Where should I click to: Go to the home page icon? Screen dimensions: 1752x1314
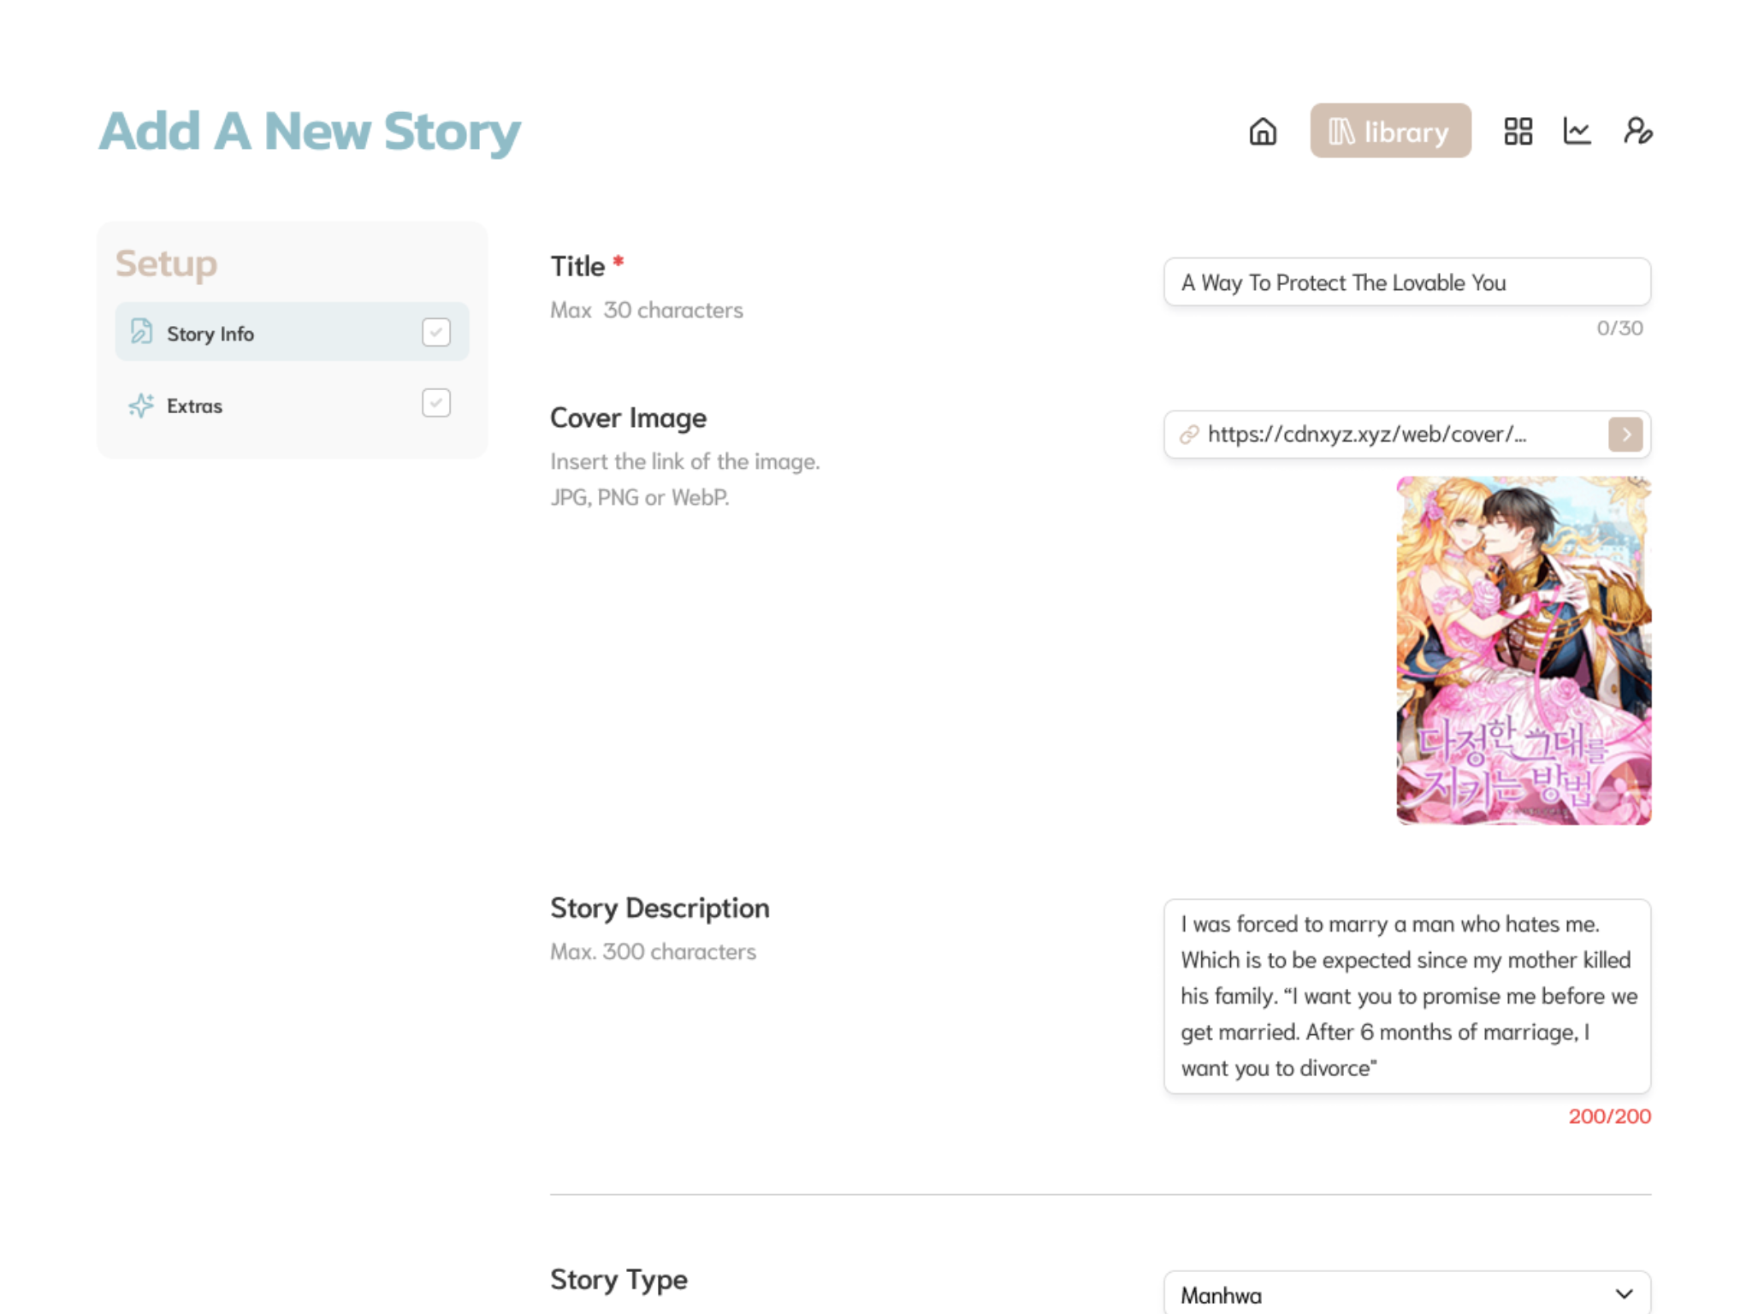[x=1263, y=132]
